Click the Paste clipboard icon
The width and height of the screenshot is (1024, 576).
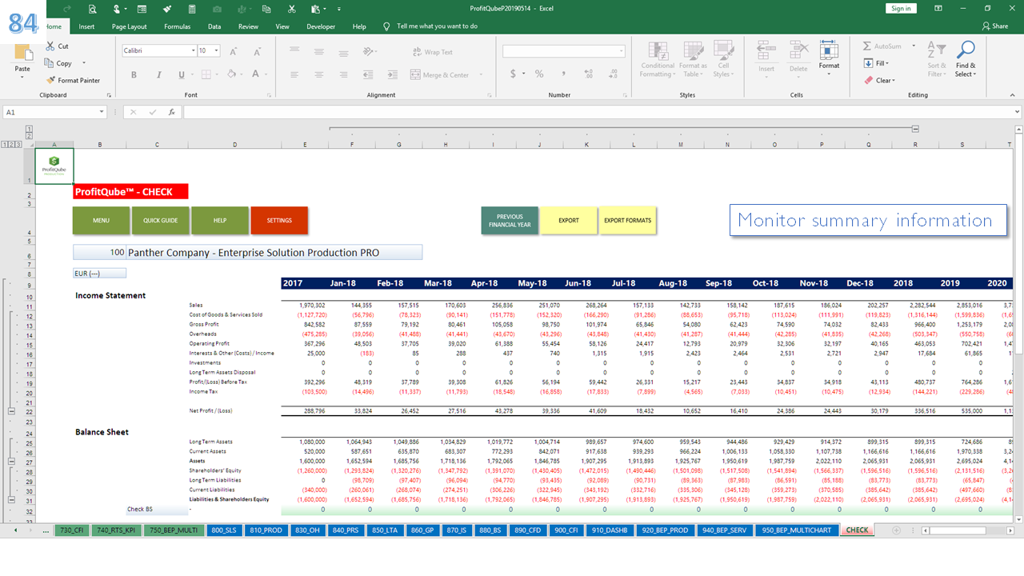pos(22,53)
